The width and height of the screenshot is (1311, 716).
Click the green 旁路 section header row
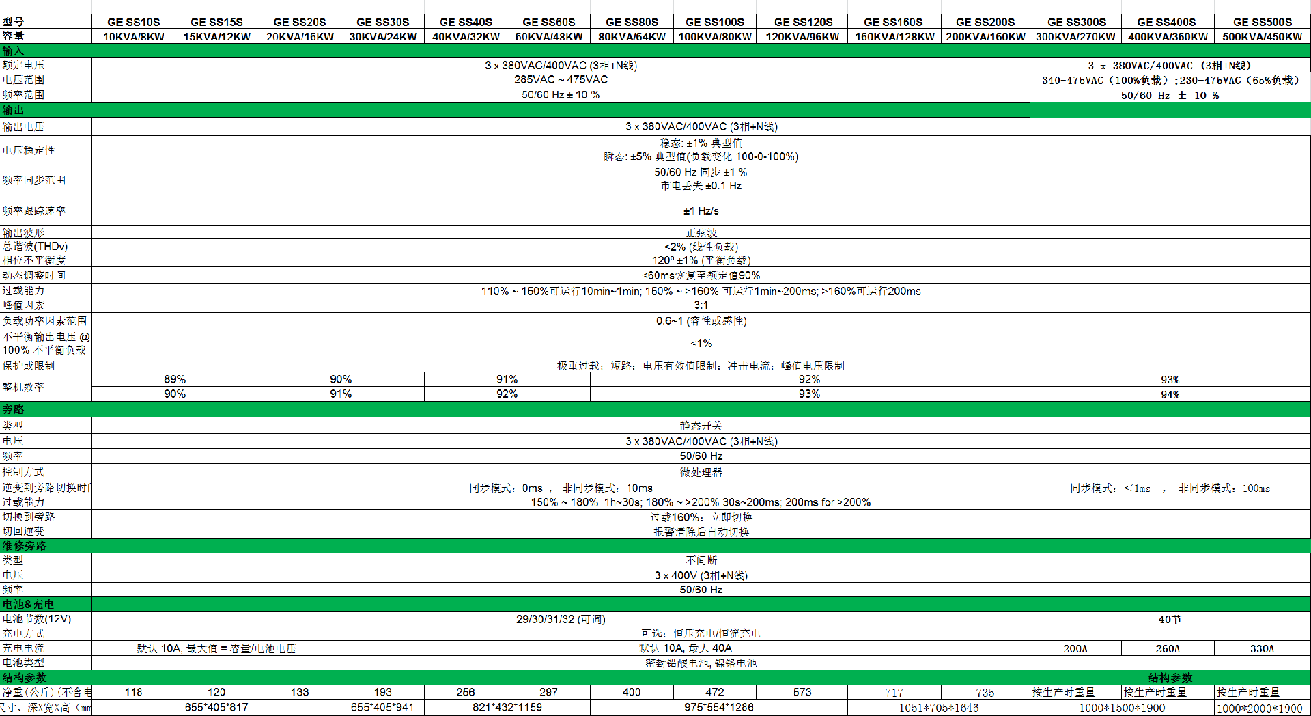pos(655,409)
